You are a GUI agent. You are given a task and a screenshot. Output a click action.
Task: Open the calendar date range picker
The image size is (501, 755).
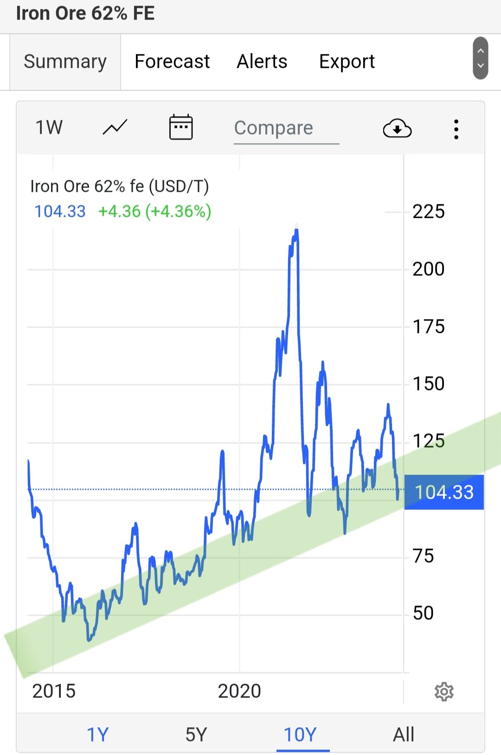[x=180, y=127]
